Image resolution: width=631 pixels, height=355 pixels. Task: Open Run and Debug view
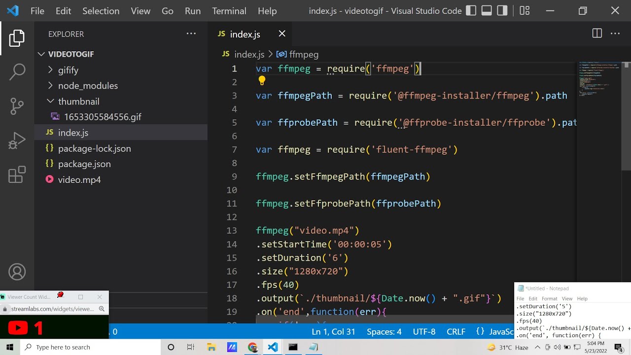click(x=17, y=141)
